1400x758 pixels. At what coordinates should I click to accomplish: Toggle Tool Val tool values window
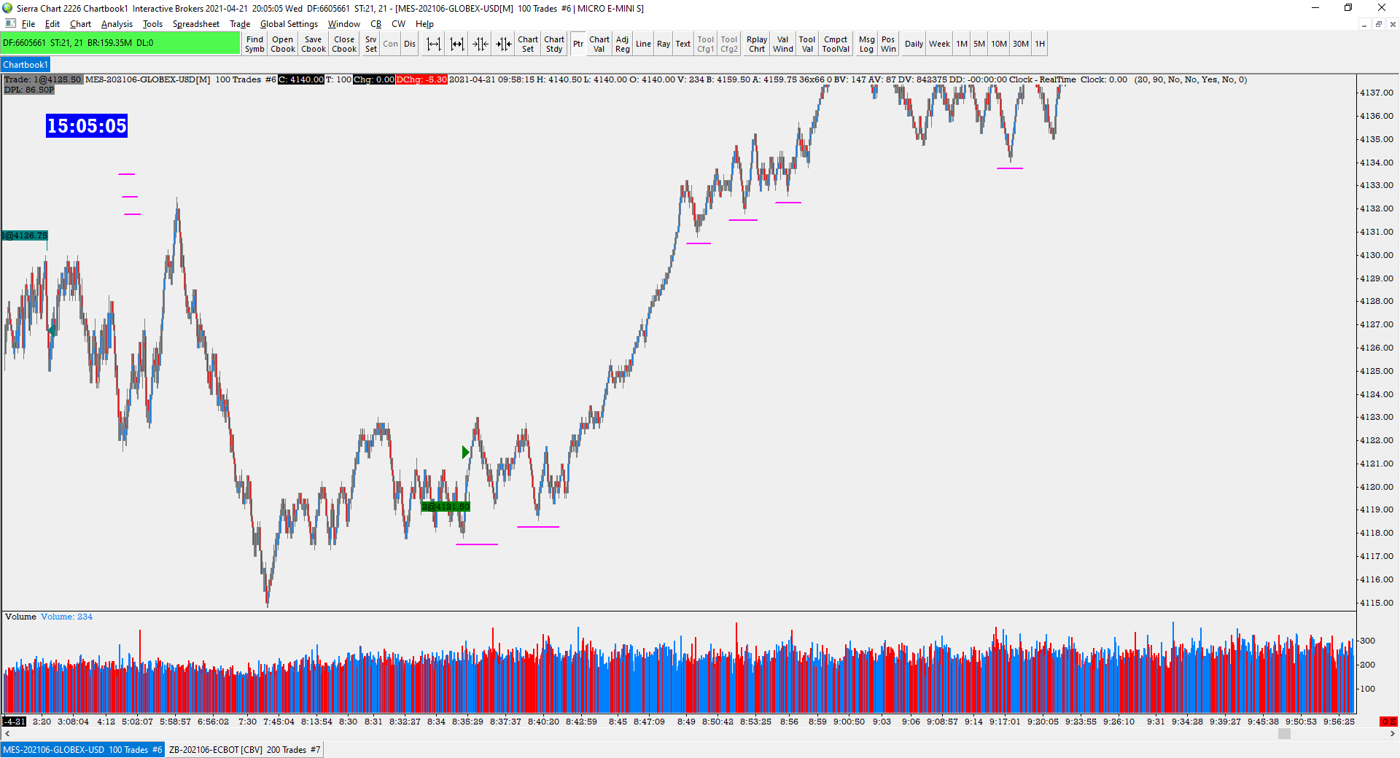[x=807, y=44]
